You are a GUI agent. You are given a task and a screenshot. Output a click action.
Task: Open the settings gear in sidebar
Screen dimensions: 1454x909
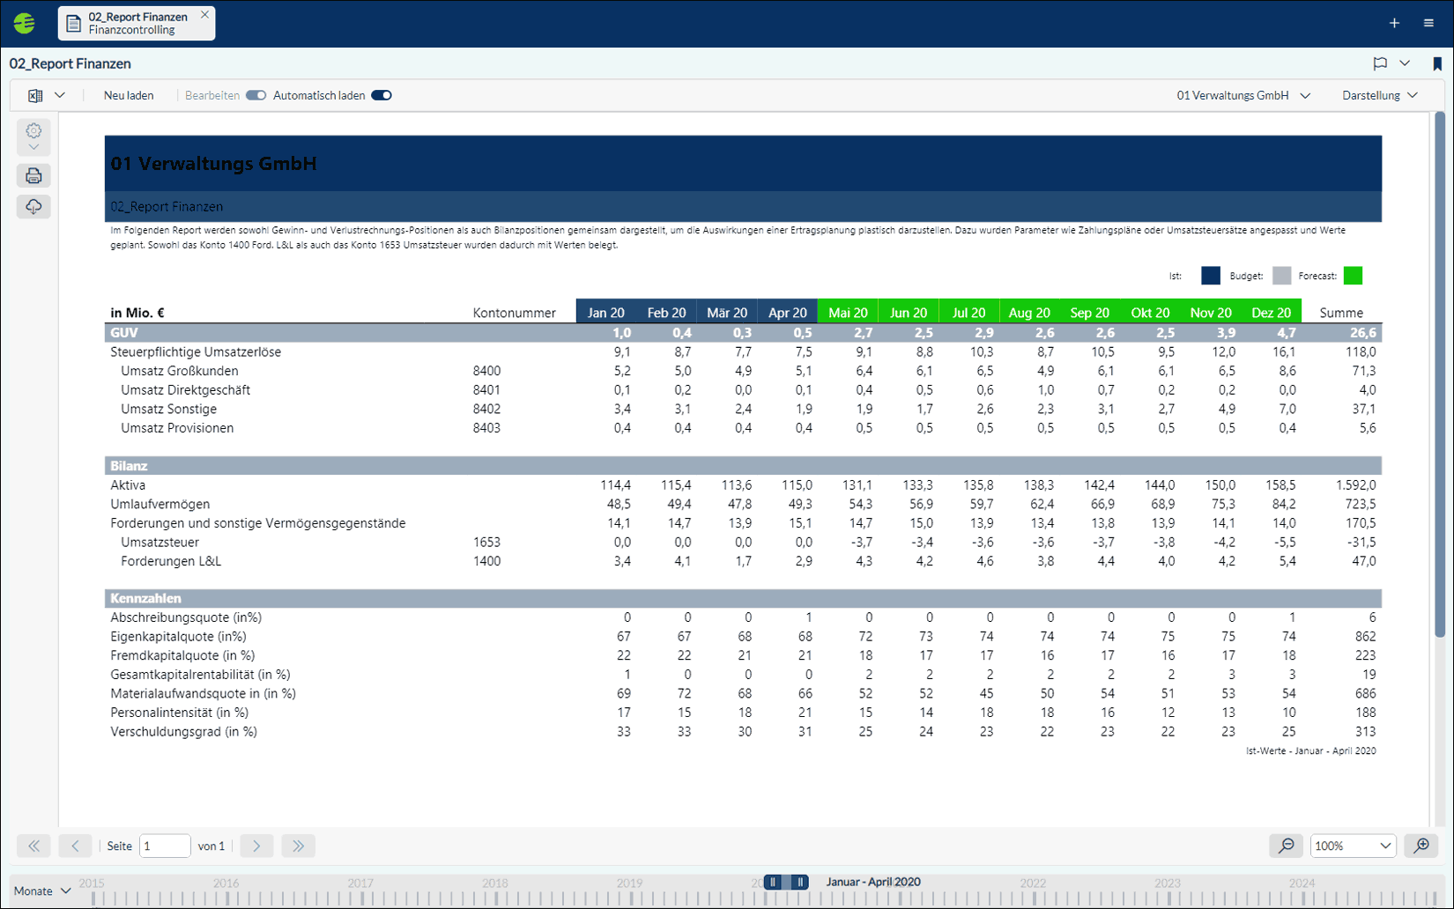tap(33, 131)
